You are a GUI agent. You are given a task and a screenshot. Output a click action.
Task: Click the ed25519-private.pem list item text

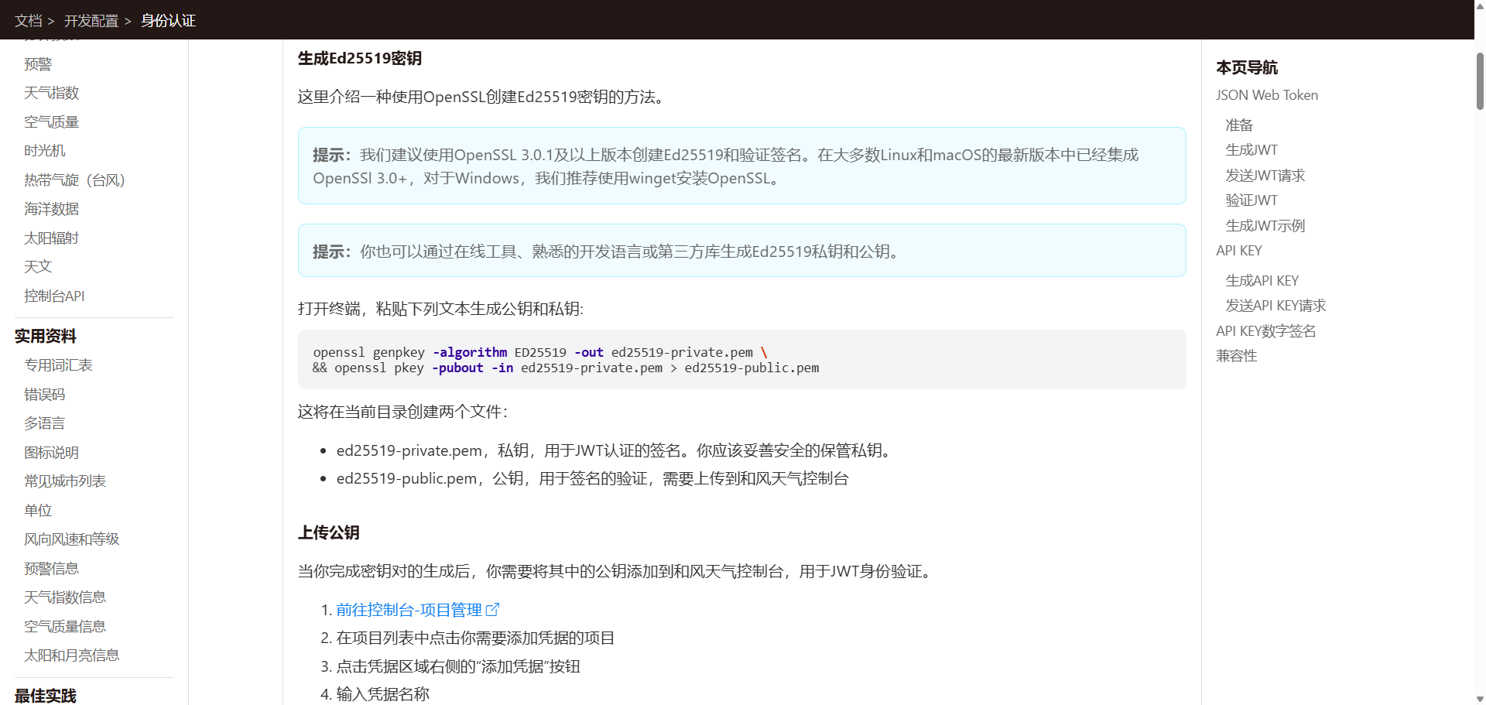coord(615,450)
